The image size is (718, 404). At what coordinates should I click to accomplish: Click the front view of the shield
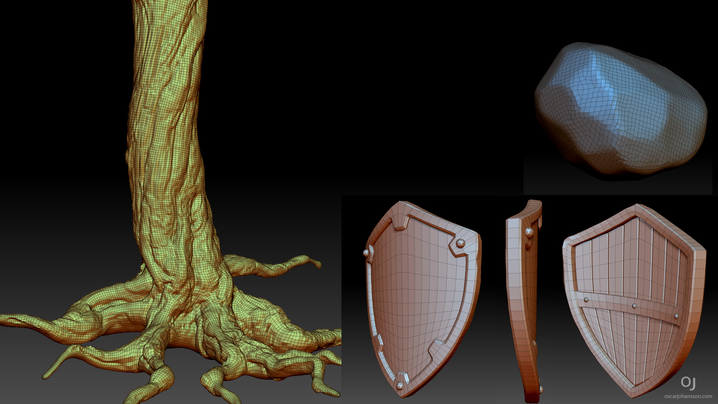(x=423, y=299)
